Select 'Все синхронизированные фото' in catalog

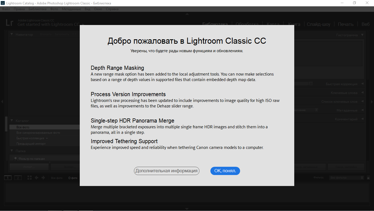click(38, 133)
